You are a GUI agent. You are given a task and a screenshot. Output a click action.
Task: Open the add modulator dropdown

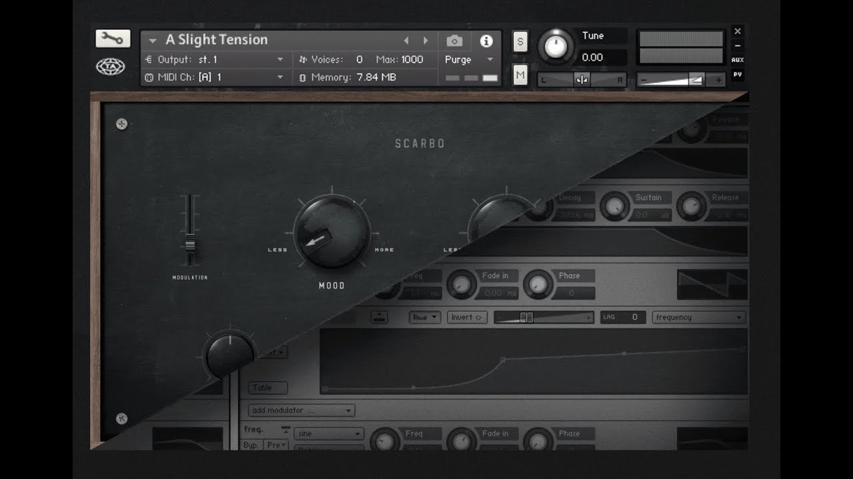tap(301, 410)
